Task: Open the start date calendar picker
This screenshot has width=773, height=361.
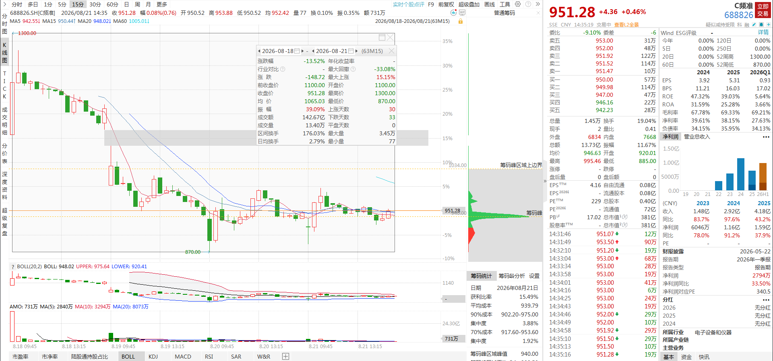Action: [x=297, y=51]
